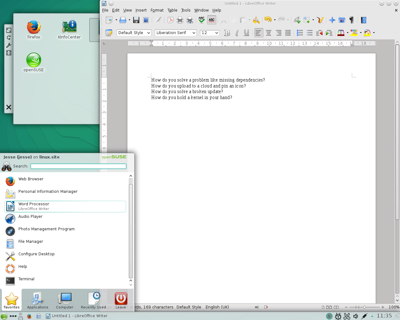Turn on Bullets list icon
The width and height of the screenshot is (400, 320).
tap(309, 33)
